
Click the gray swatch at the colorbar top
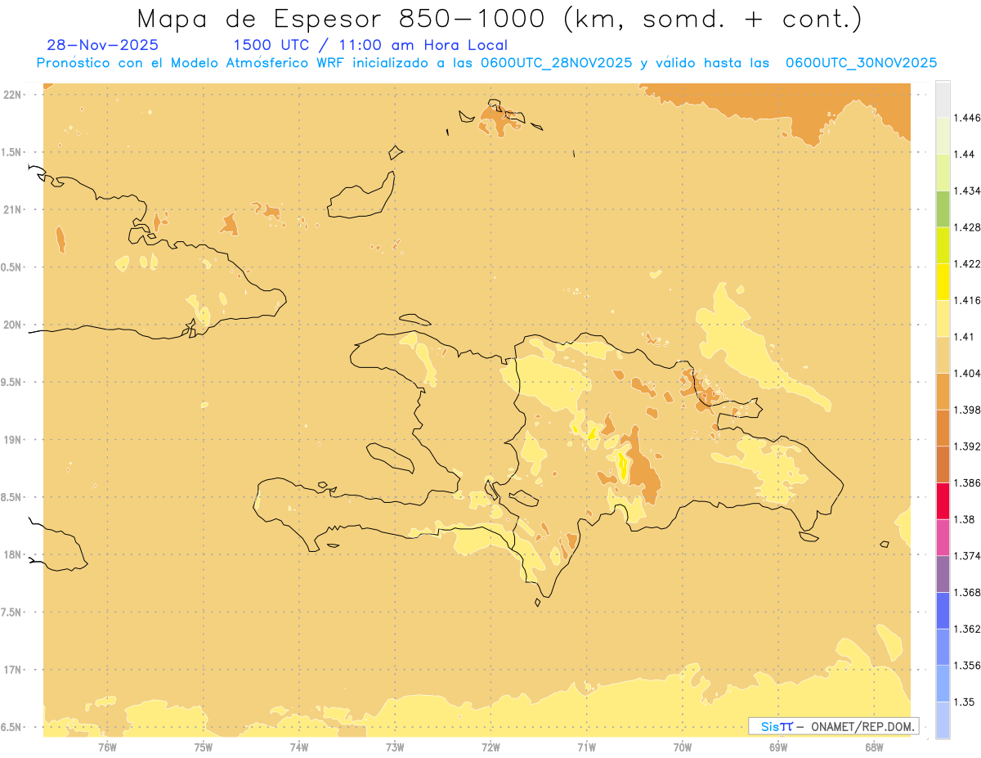point(943,99)
